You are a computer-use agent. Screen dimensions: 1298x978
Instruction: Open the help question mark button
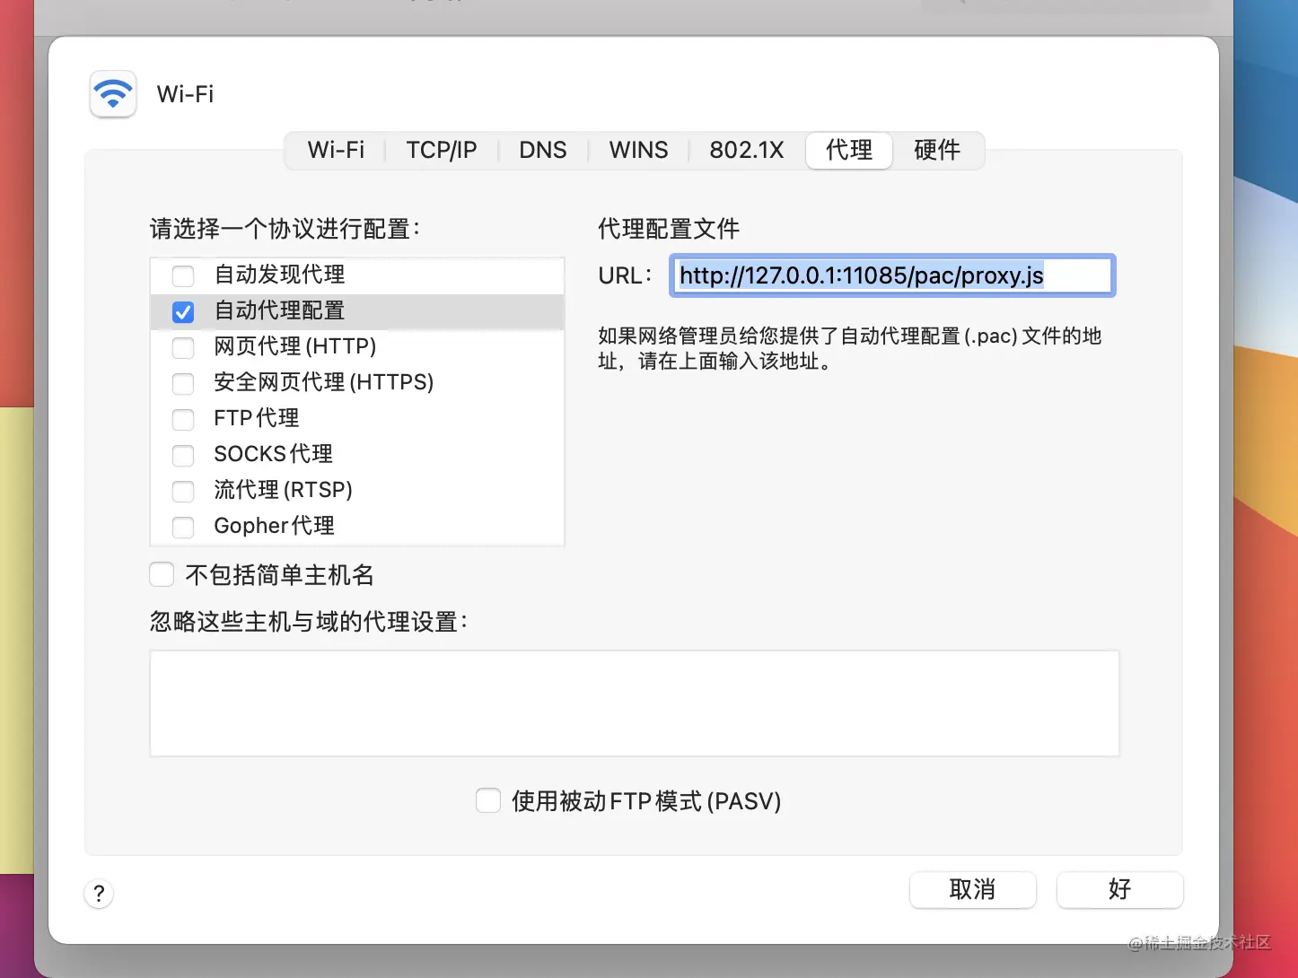99,893
